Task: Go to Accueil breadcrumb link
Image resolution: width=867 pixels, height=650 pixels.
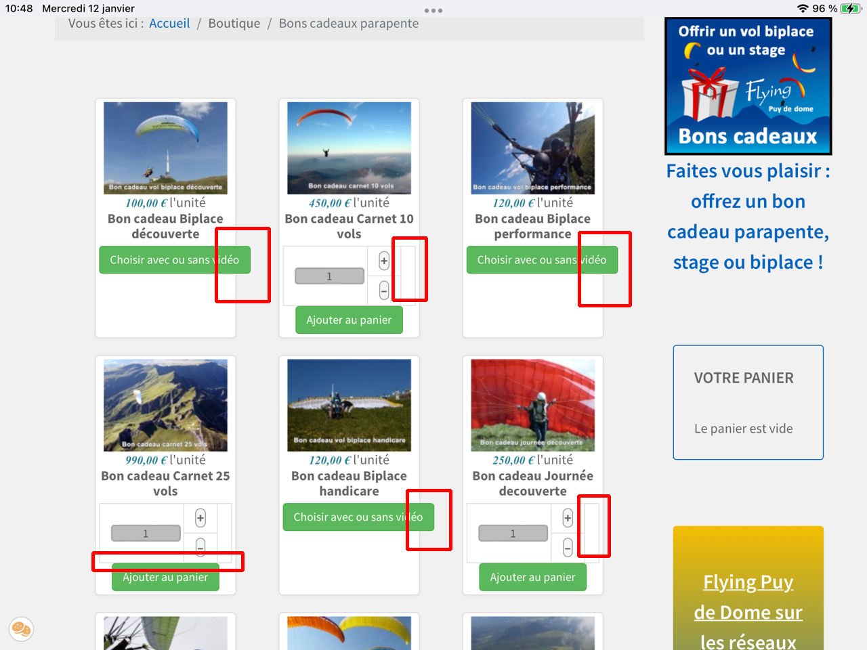Action: (169, 23)
